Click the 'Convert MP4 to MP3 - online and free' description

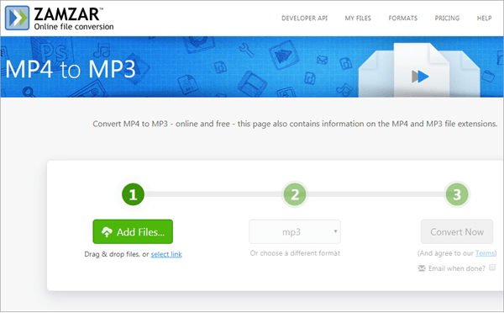pyautogui.click(x=295, y=124)
